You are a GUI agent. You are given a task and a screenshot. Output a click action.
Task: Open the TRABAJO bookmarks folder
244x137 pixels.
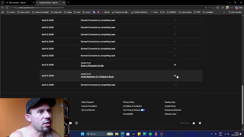pyautogui.click(x=172, y=12)
